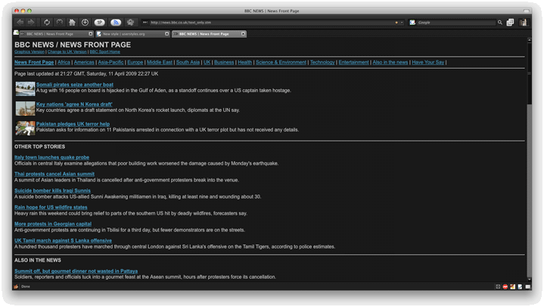Open Science & Environment section
The height and width of the screenshot is (307, 544).
coord(281,63)
